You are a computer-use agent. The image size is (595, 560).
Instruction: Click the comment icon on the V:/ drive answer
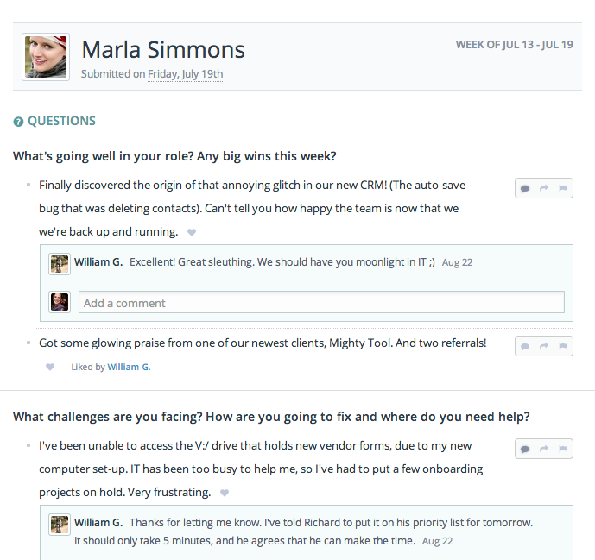click(x=525, y=450)
